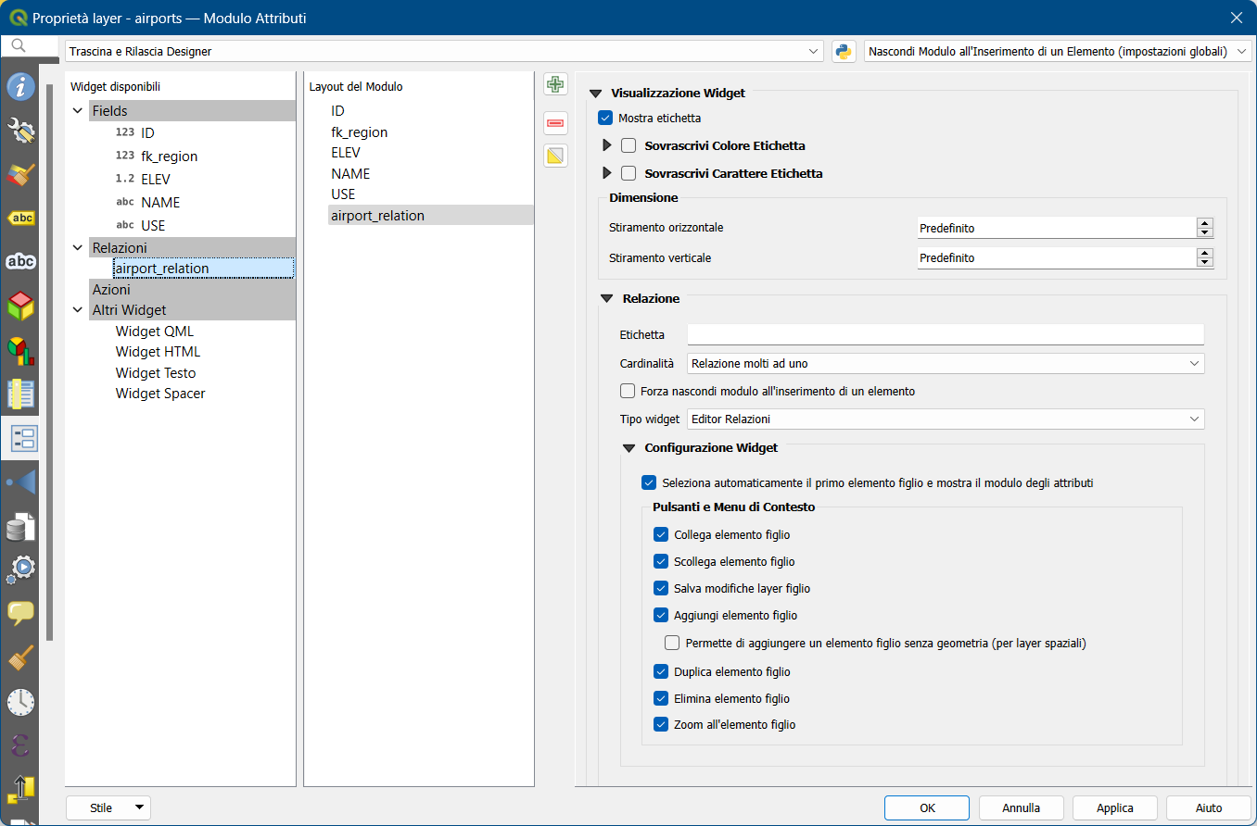Decrease Stiramento verticale spinner value
The image size is (1257, 826).
point(1205,263)
